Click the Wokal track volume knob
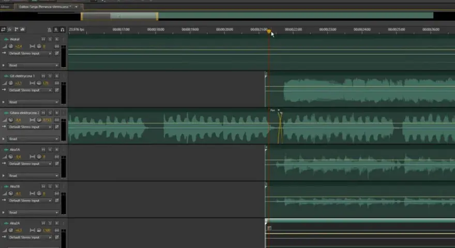Screen dimensions: 455x248 [11, 46]
